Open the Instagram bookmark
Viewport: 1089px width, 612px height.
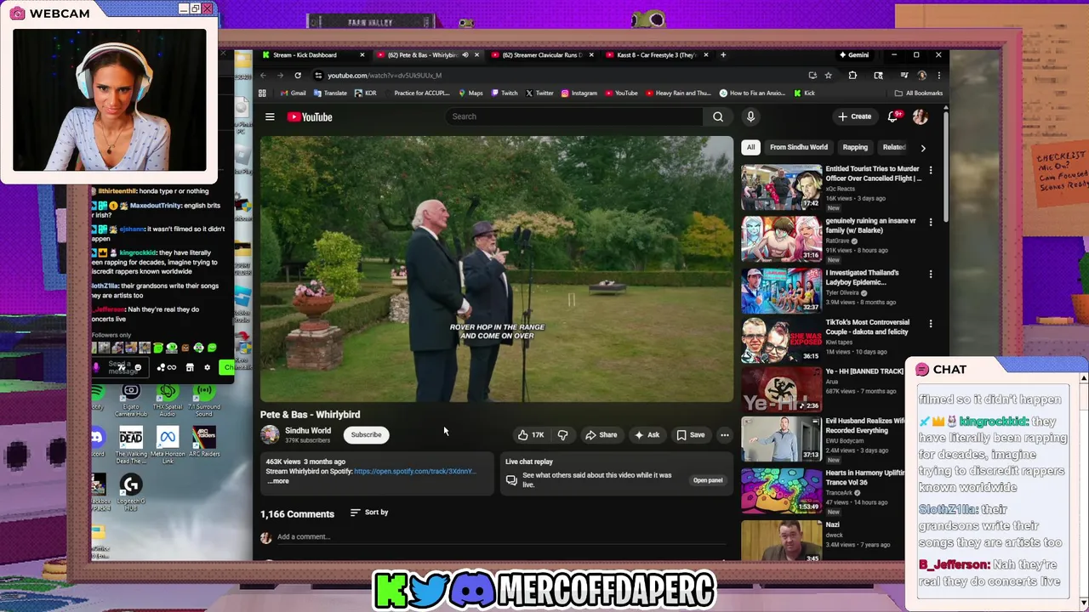coord(579,93)
